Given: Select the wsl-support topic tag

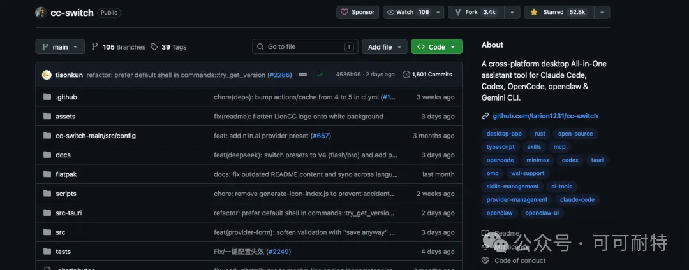Looking at the screenshot, I should tap(528, 173).
